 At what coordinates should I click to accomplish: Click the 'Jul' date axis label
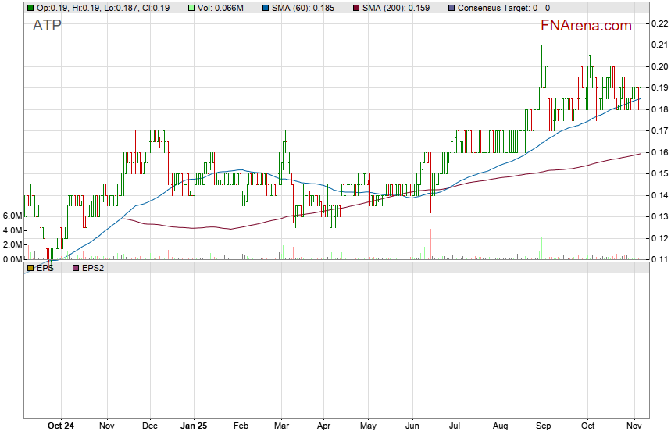click(x=455, y=426)
